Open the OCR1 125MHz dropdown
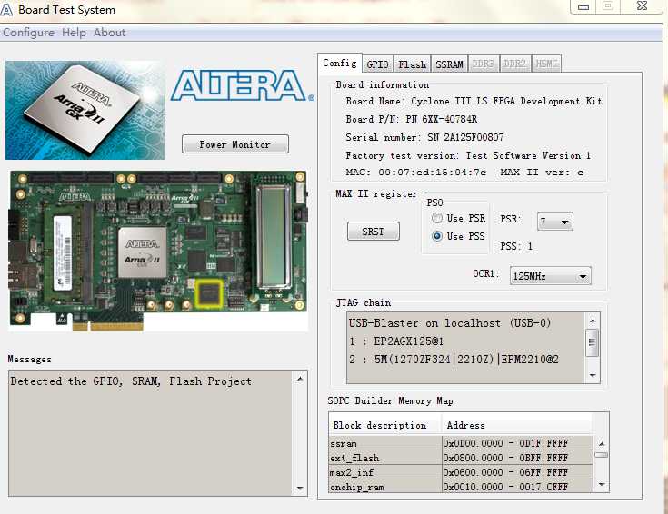Screen dimensions: 668x514 [551, 276]
